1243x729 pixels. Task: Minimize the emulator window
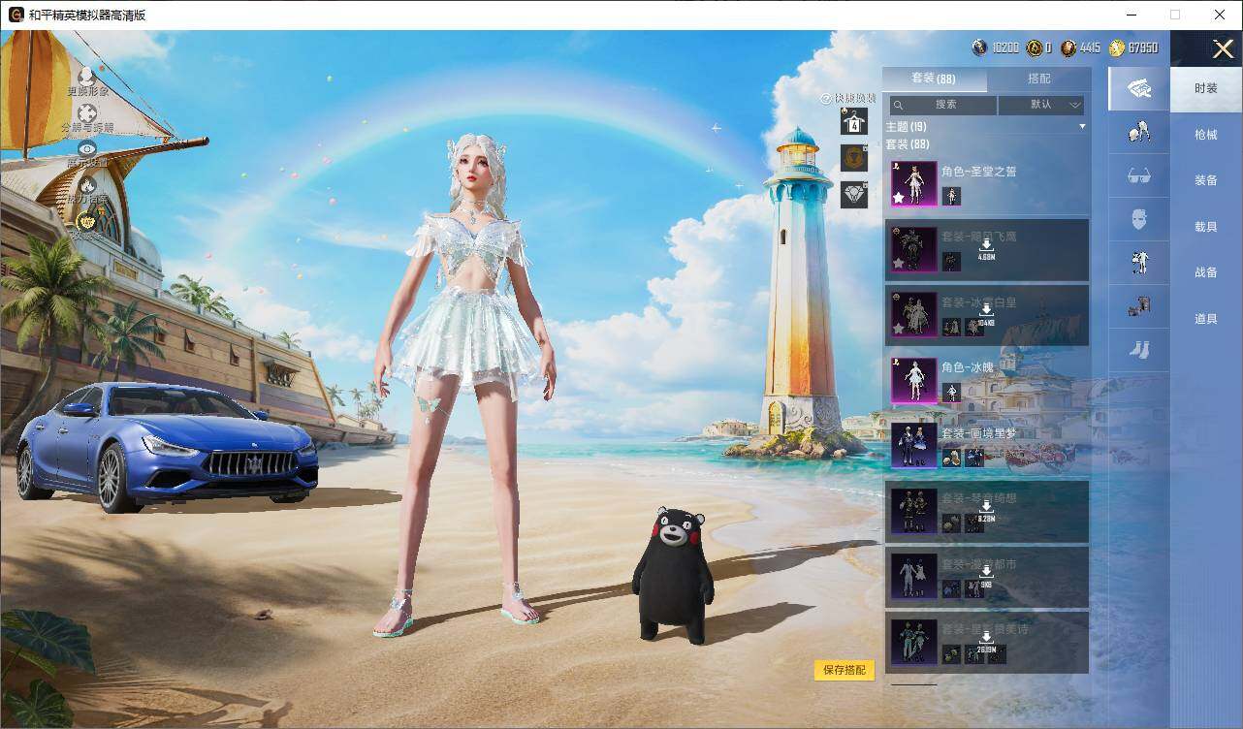pyautogui.click(x=1131, y=15)
